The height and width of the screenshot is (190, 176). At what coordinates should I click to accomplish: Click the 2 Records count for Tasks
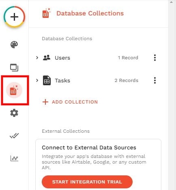click(x=127, y=80)
